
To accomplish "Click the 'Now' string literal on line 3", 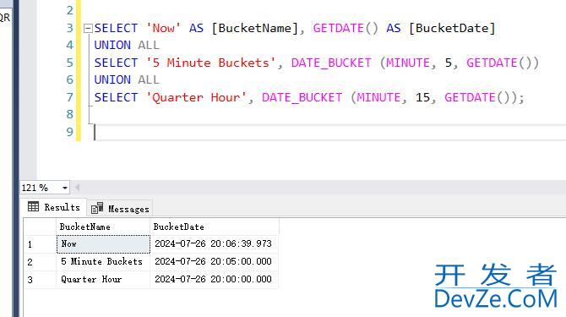I will pyautogui.click(x=163, y=28).
